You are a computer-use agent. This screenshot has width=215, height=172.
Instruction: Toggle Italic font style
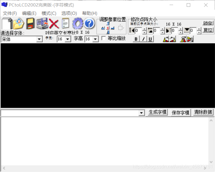pyautogui.click(x=143, y=39)
